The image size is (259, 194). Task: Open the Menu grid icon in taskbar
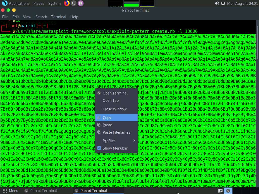click(5, 191)
